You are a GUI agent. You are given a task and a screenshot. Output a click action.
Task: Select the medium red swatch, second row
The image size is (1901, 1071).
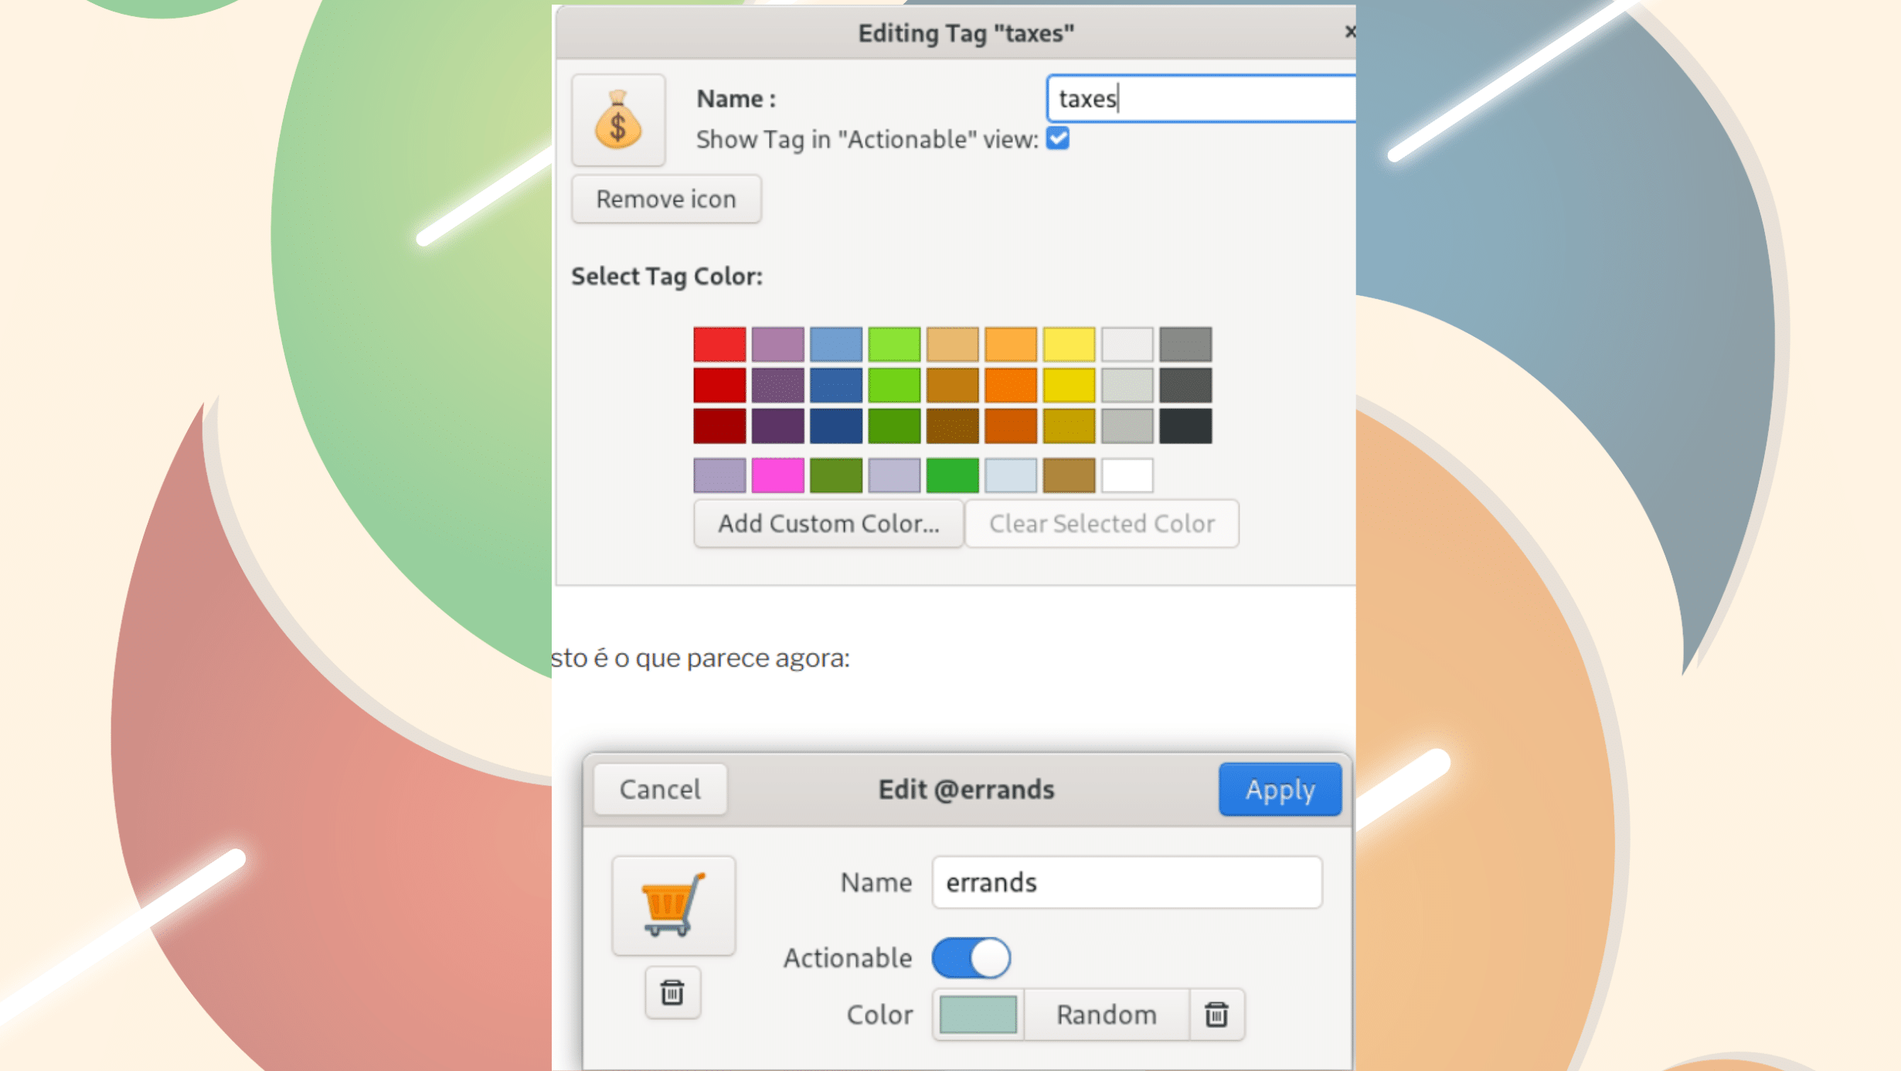719,385
